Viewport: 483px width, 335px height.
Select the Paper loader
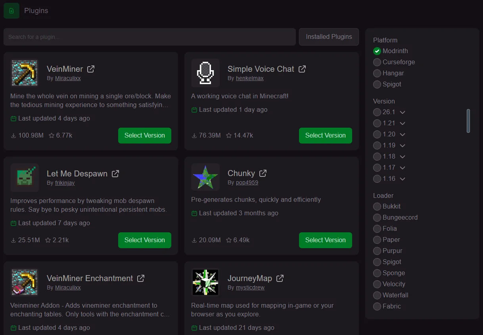point(377,240)
